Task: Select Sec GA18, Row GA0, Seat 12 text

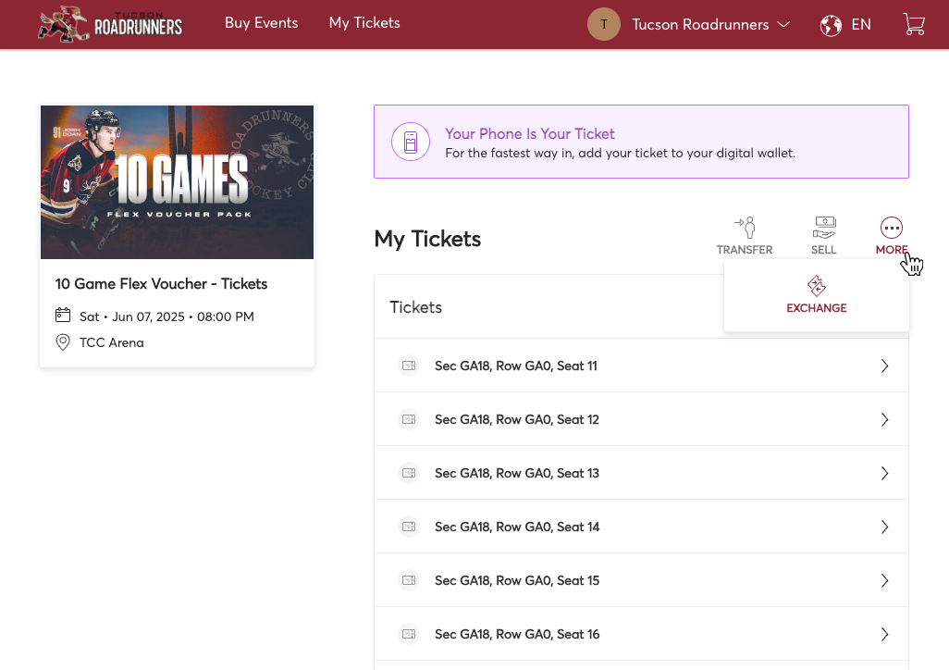Action: coord(517,419)
